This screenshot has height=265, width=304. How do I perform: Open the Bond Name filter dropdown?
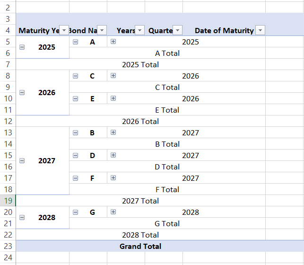(102, 30)
